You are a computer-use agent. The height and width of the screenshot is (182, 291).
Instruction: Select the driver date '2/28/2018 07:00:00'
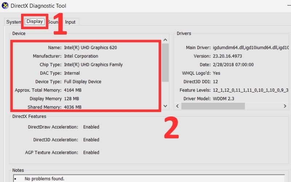click(233, 65)
